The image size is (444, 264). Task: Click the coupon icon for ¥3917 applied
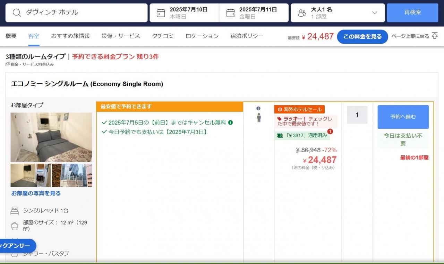click(280, 135)
